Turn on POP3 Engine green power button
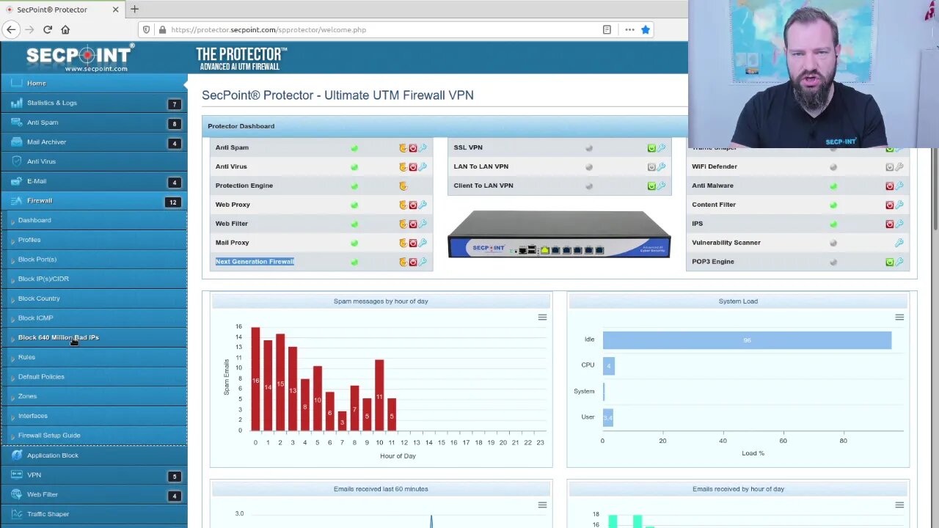The width and height of the screenshot is (939, 528). click(x=890, y=262)
